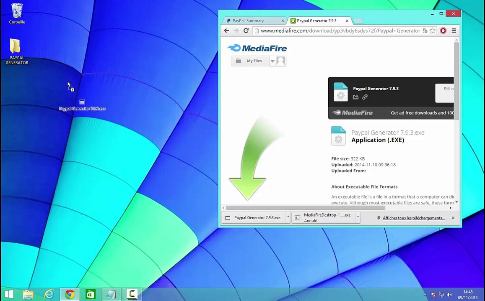
Task: Open the Chrome hamburger menu
Action: pyautogui.click(x=454, y=31)
